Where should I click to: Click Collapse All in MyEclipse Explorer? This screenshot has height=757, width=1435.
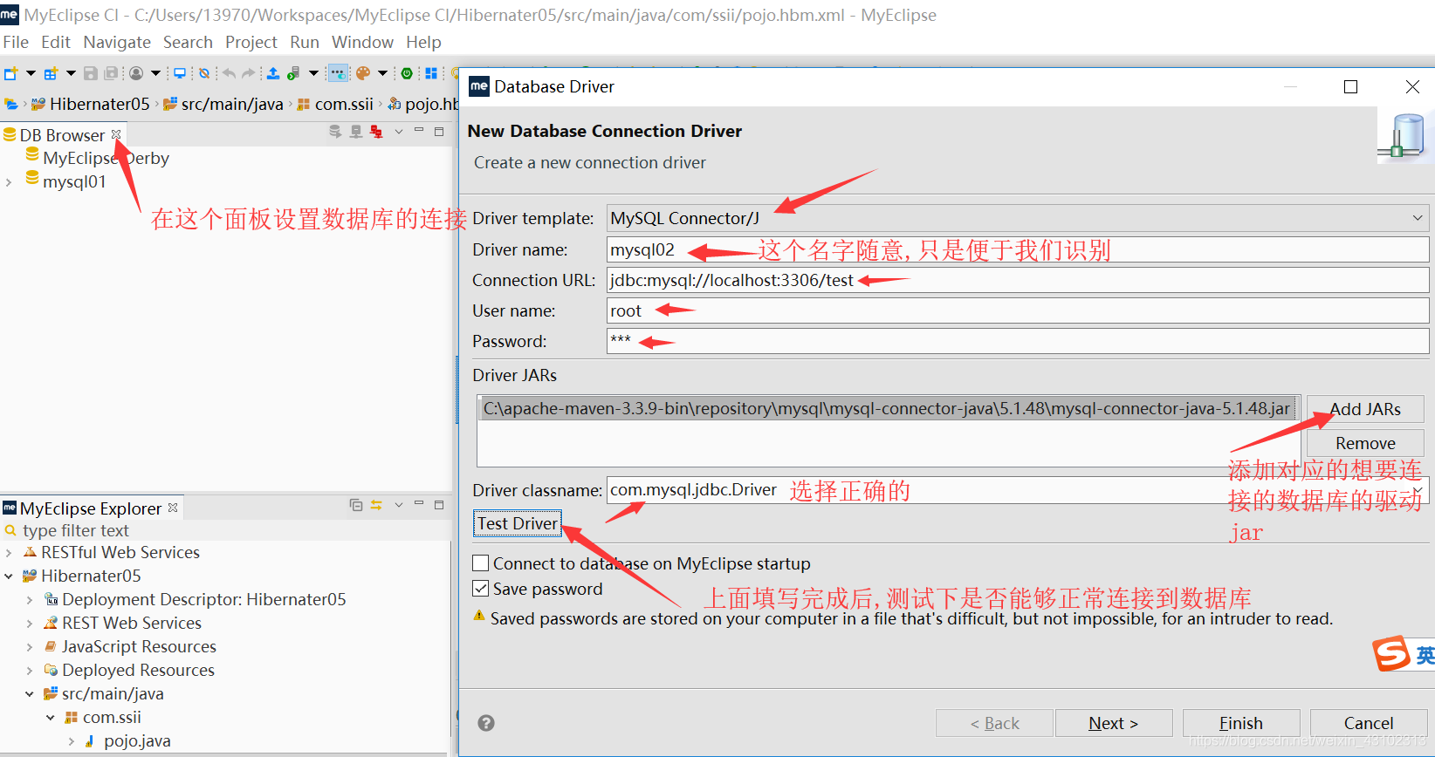pyautogui.click(x=356, y=505)
